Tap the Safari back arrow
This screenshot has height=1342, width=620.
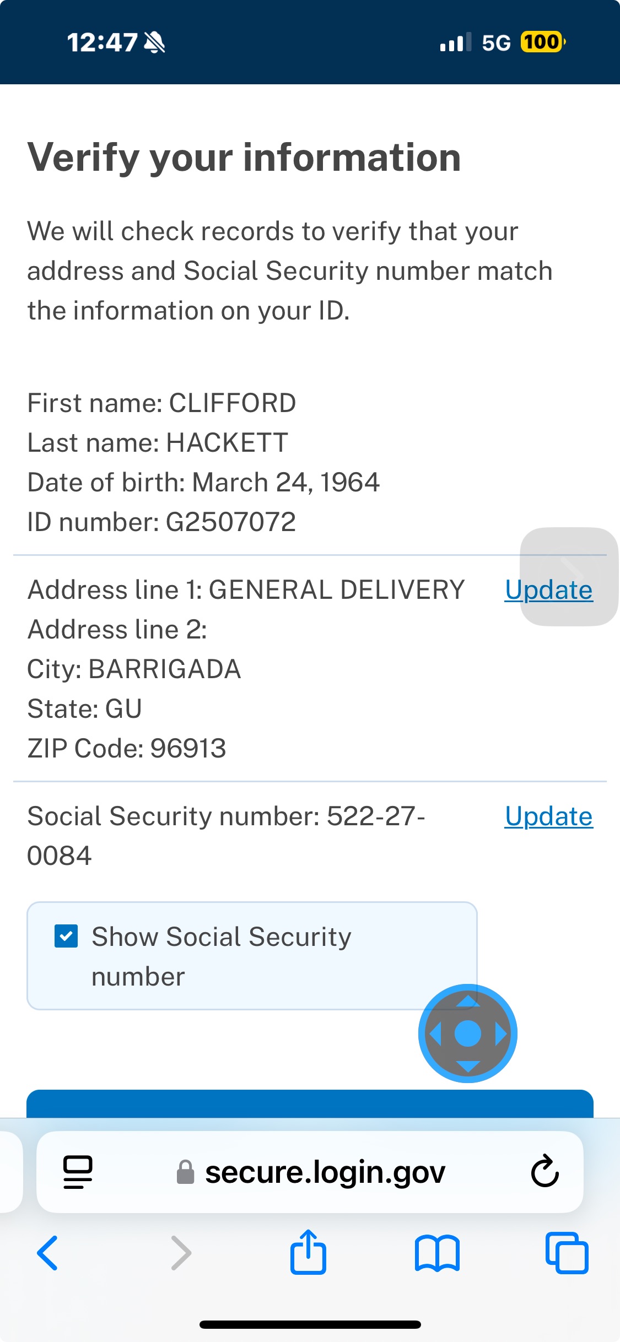[x=47, y=1253]
